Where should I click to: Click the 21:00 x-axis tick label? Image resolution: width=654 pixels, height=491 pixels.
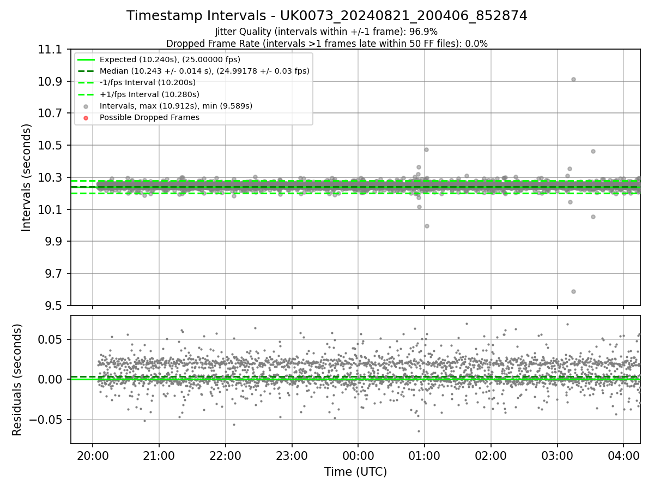[159, 456]
